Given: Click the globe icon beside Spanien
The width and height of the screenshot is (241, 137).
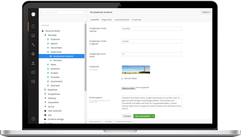Looking at the screenshot, I should coord(48,44).
